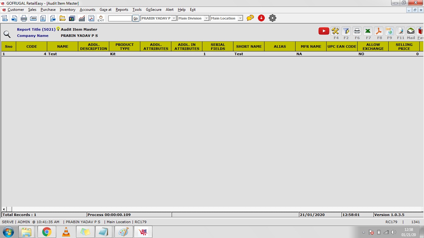
Task: Open the Customer menu
Action: pos(16,10)
